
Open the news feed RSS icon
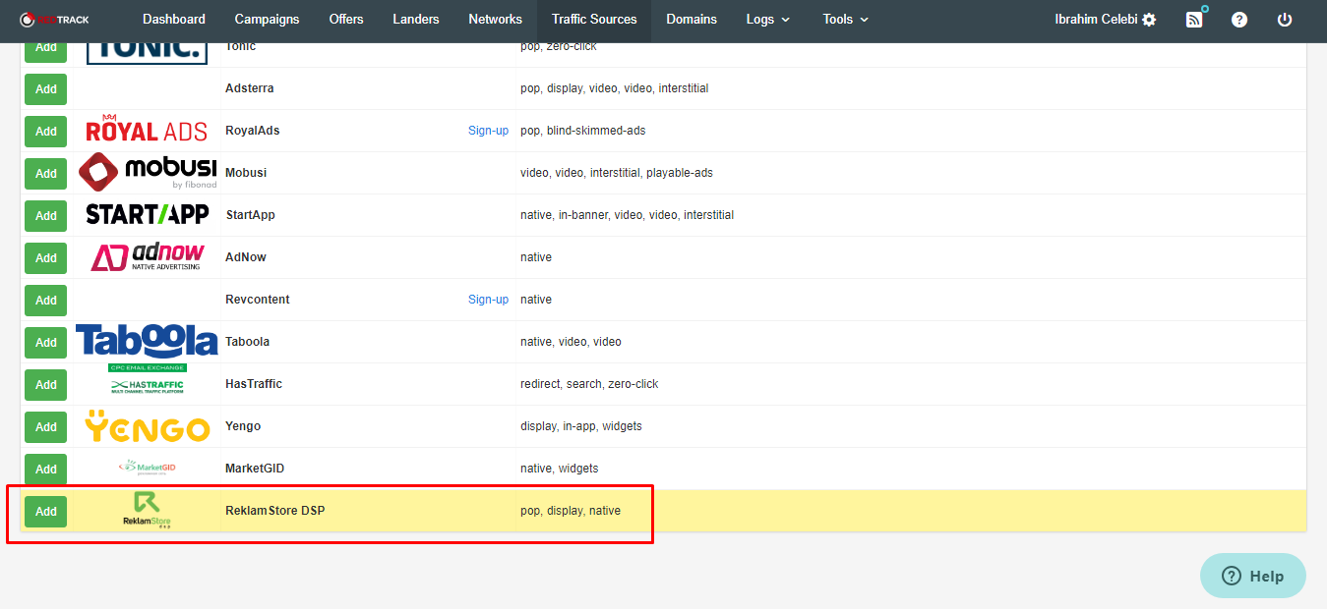1194,20
